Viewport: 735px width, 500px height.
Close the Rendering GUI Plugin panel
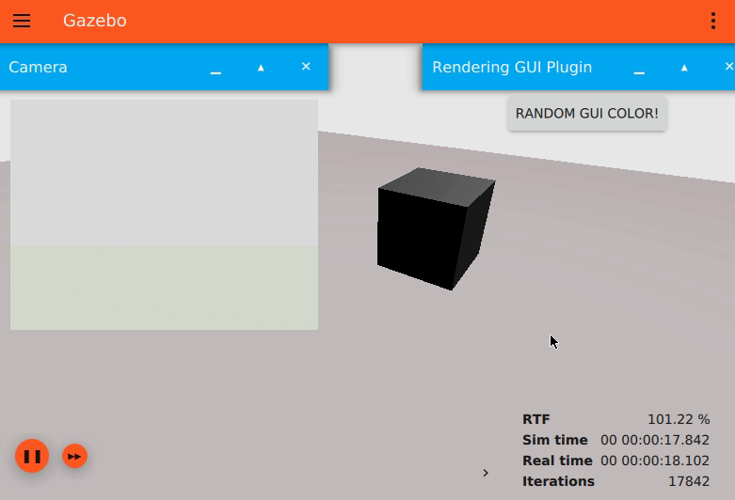pos(729,67)
